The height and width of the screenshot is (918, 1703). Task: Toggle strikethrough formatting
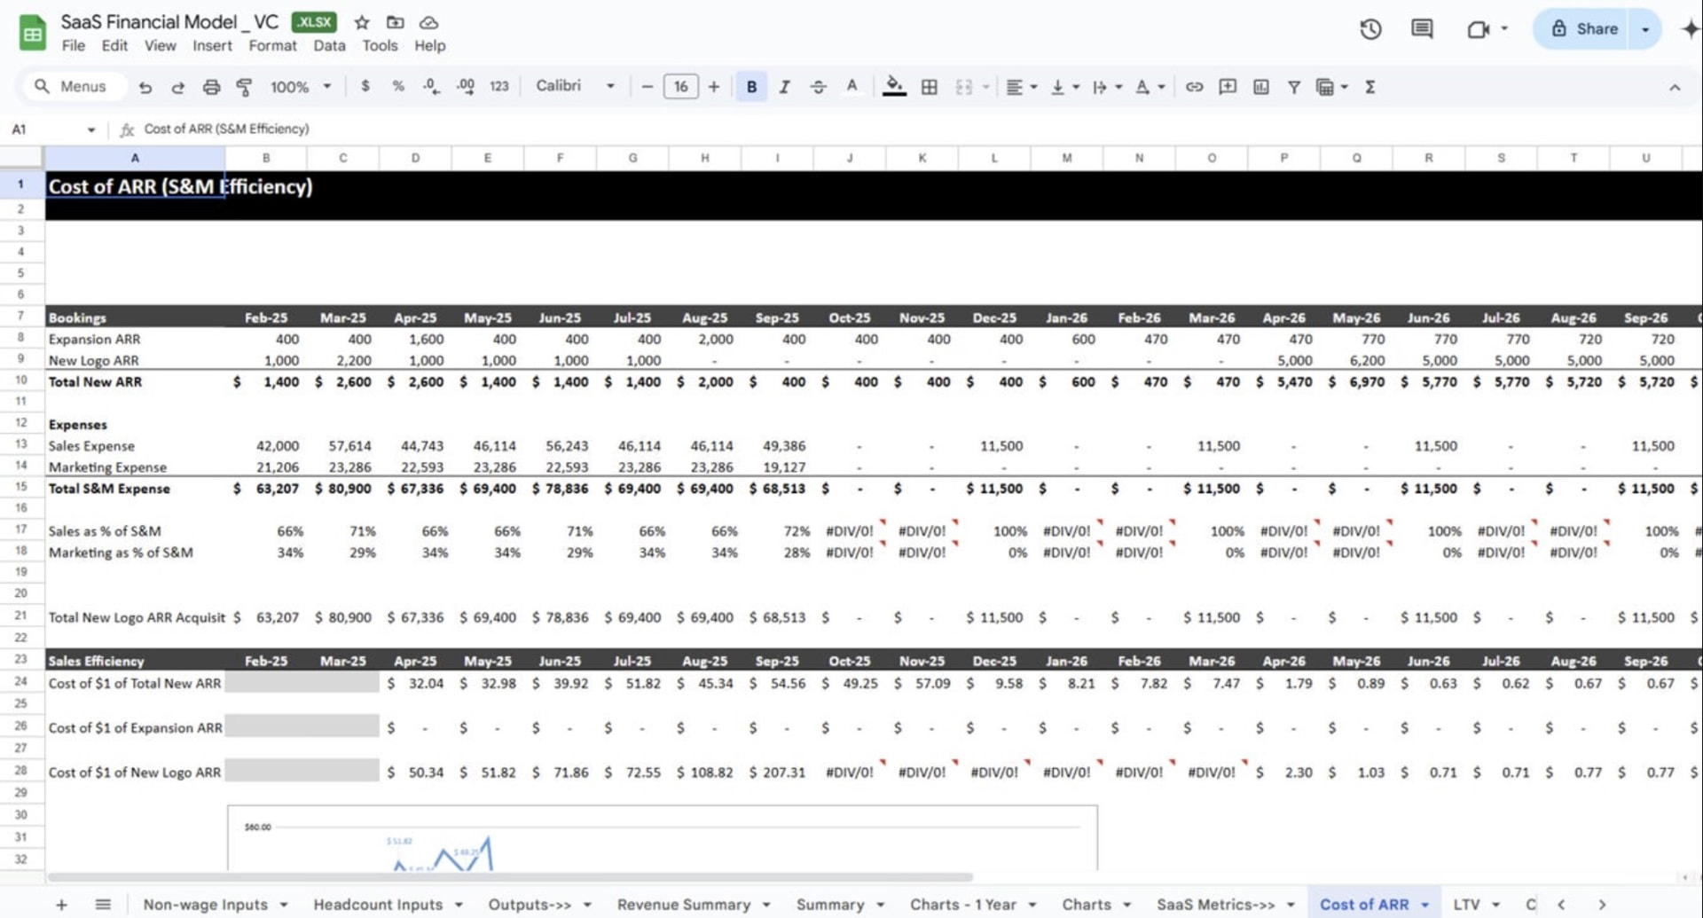coord(818,87)
